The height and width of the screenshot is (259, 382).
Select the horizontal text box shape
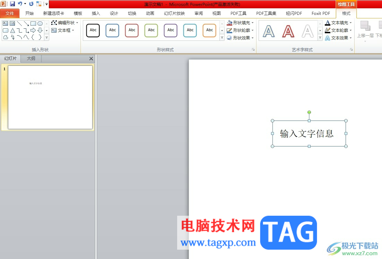pos(5,24)
